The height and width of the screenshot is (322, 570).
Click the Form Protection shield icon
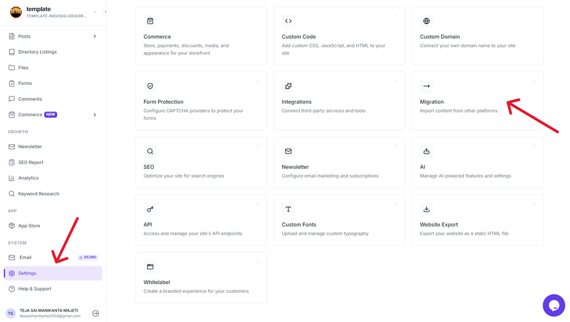tap(150, 86)
